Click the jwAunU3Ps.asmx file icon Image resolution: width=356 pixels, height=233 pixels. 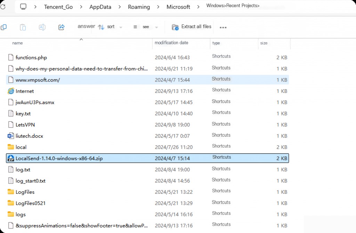11,102
